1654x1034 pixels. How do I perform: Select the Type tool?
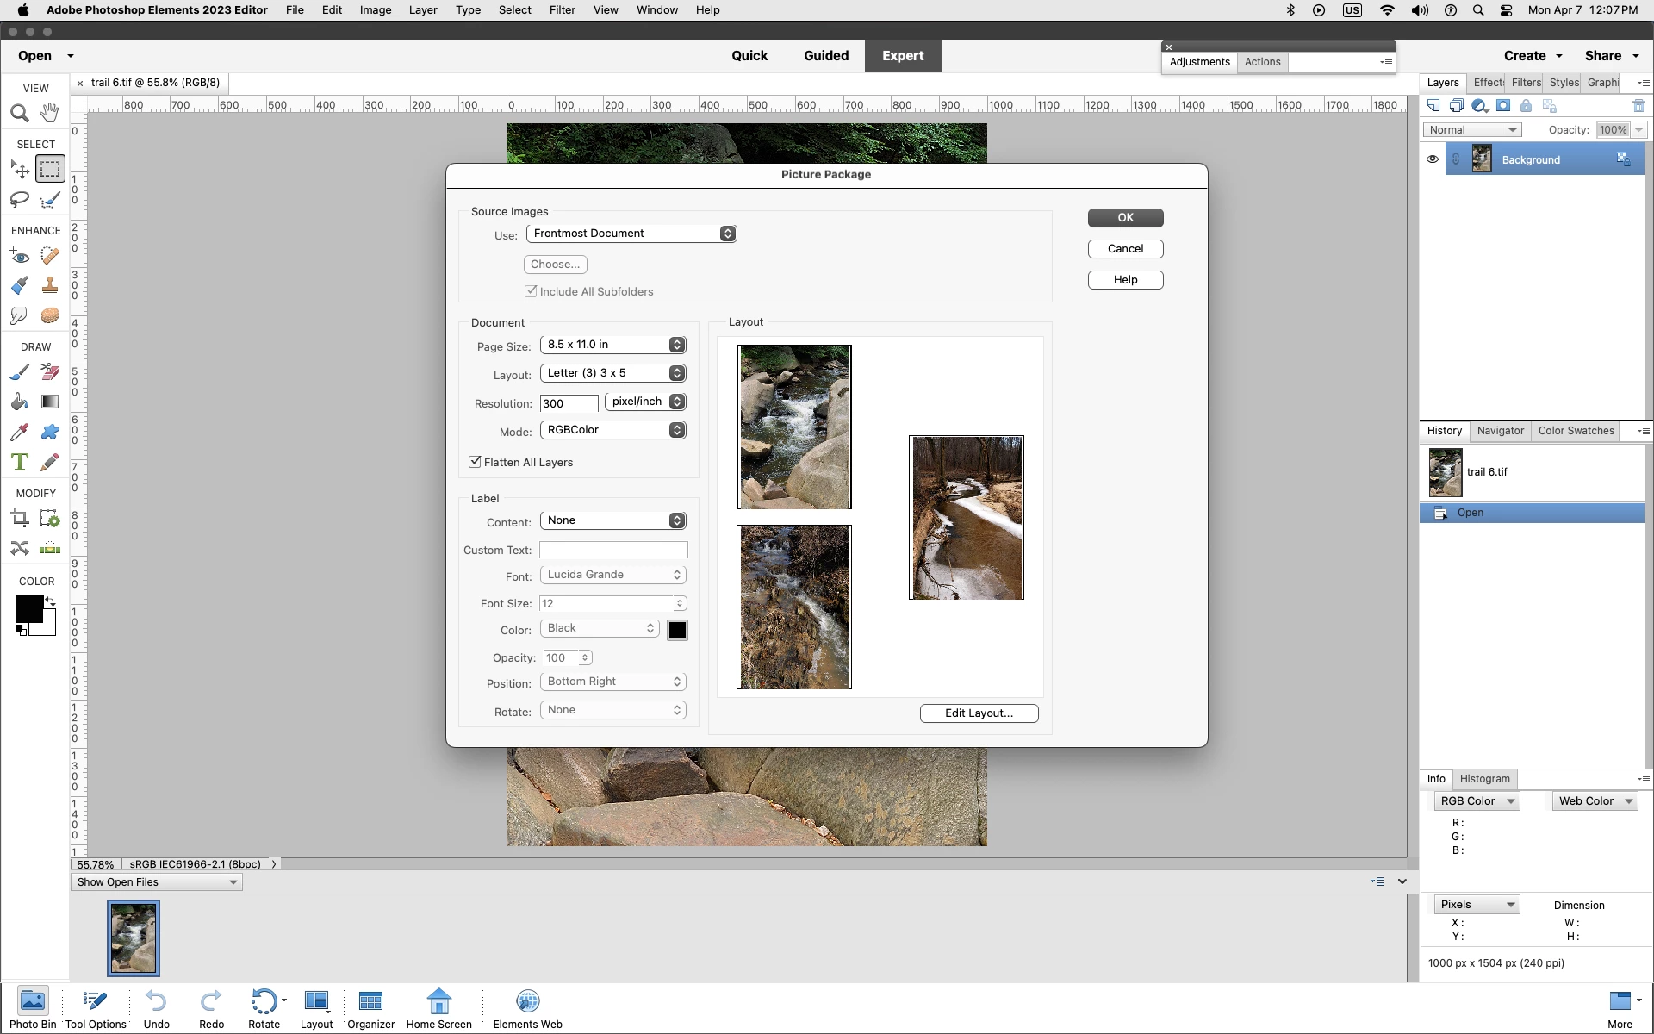[20, 463]
